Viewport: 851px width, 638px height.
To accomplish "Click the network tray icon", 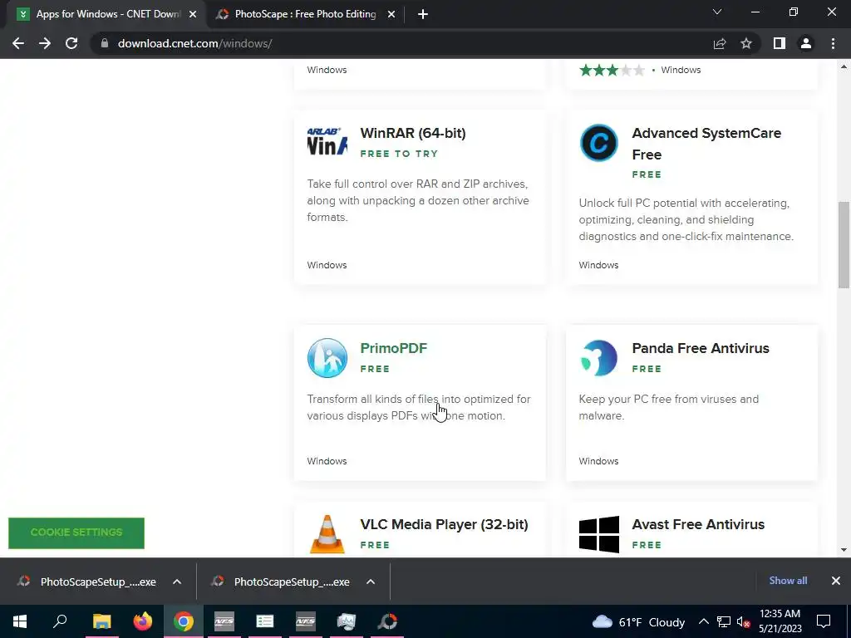I will coord(724,621).
